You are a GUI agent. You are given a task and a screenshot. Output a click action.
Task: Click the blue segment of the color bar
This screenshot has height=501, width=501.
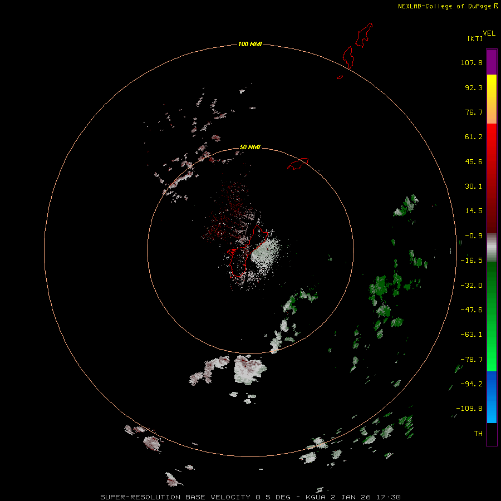click(492, 397)
